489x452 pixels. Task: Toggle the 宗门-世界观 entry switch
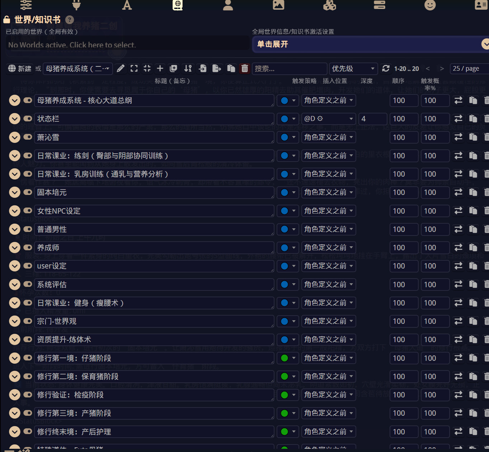(x=28, y=321)
